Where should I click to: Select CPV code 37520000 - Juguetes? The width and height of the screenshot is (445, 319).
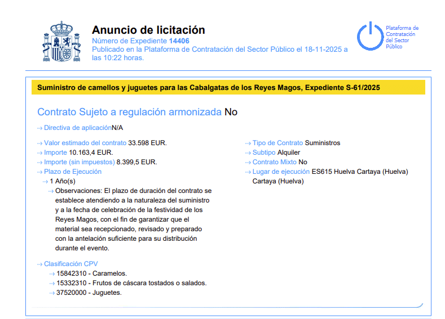point(90,293)
